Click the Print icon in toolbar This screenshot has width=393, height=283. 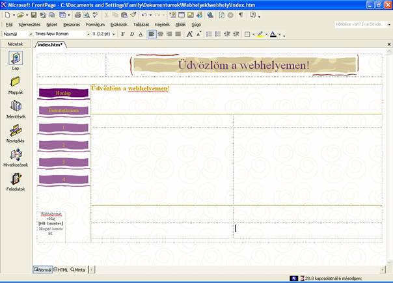[x=77, y=14]
